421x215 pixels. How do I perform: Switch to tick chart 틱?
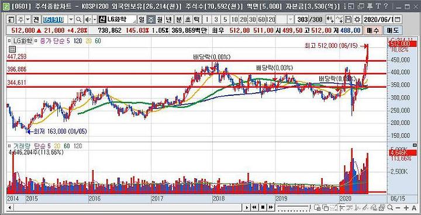tap(196, 20)
